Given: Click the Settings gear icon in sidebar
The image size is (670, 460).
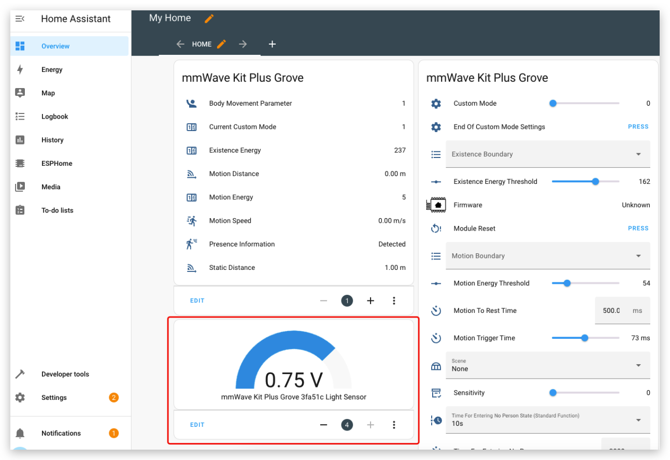Looking at the screenshot, I should [20, 398].
